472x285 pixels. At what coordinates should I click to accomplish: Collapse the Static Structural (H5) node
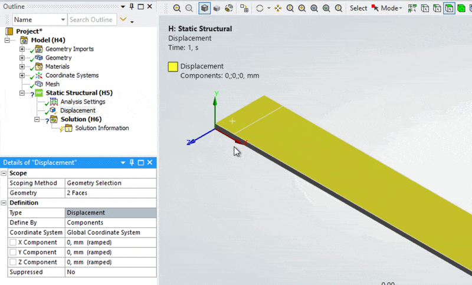pyautogui.click(x=22, y=93)
